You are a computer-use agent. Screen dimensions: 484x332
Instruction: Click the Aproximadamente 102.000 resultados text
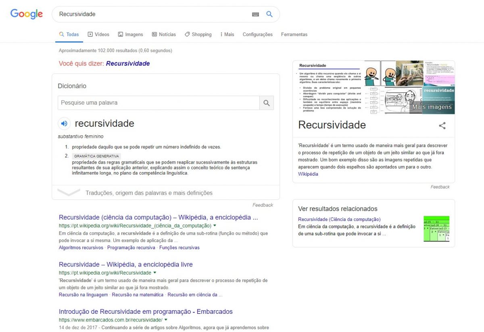pyautogui.click(x=115, y=50)
